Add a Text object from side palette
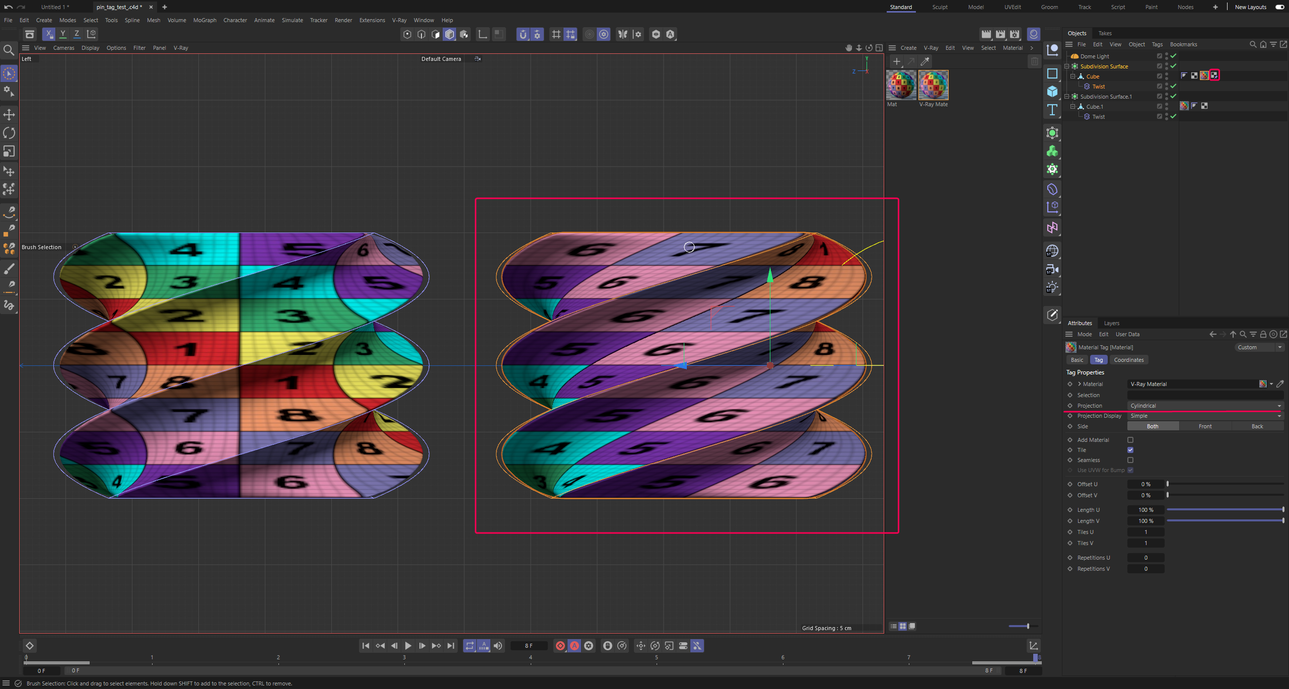This screenshot has height=689, width=1289. (x=1052, y=110)
